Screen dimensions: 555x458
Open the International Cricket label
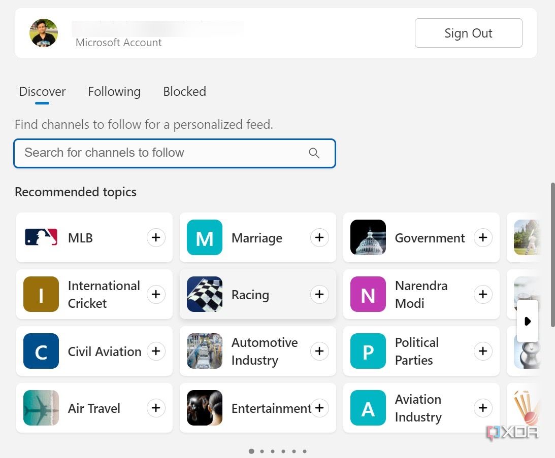pos(104,294)
